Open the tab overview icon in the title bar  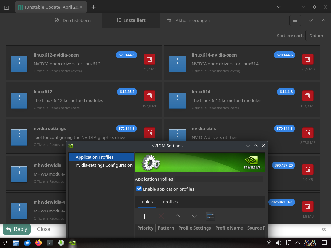(6, 7)
